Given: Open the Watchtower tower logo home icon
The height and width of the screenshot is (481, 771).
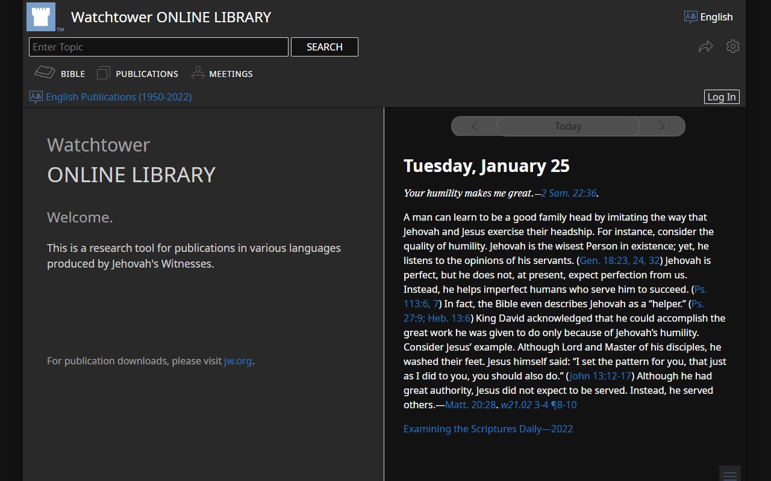Looking at the screenshot, I should (x=41, y=17).
